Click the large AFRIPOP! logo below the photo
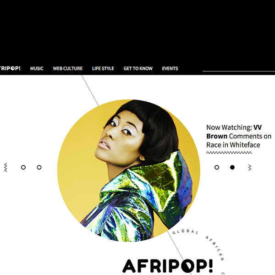The width and height of the screenshot is (275, 275). [167, 266]
